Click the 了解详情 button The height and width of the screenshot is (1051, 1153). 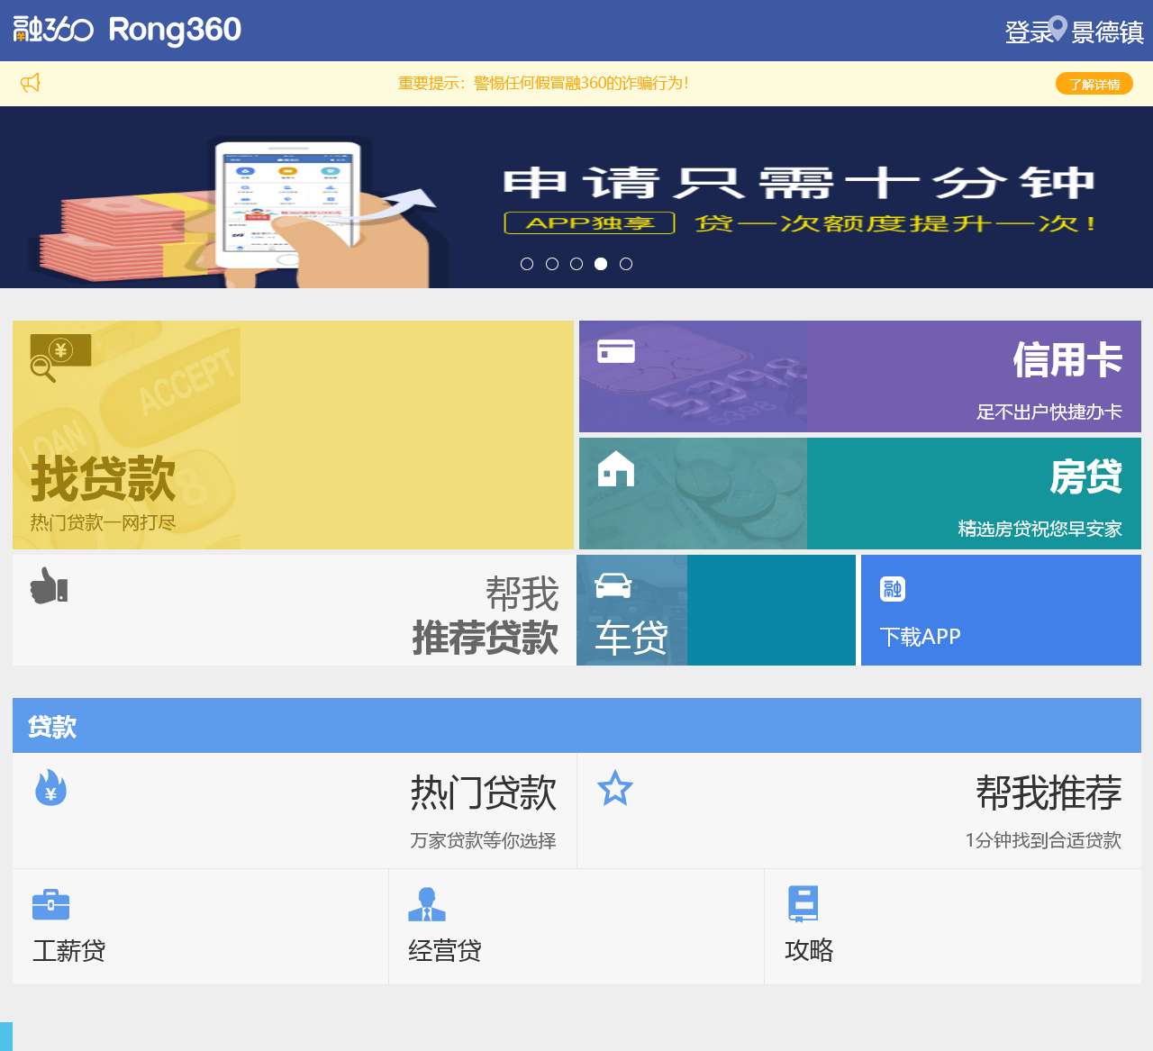click(1094, 84)
